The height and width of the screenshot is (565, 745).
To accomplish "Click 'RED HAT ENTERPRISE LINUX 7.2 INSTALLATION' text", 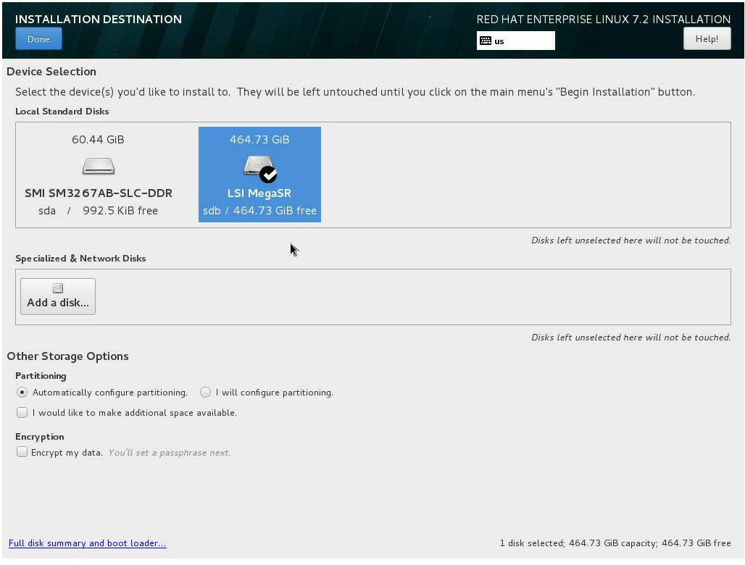I will (604, 20).
